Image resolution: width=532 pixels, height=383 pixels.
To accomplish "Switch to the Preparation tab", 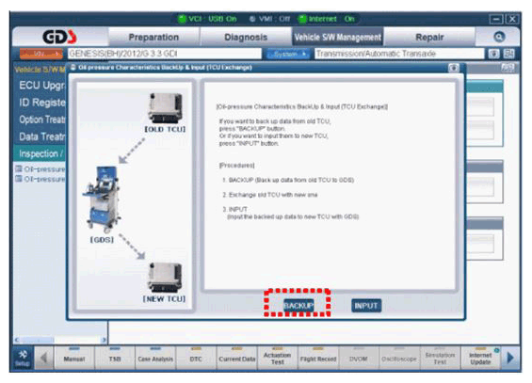I will 153,37.
